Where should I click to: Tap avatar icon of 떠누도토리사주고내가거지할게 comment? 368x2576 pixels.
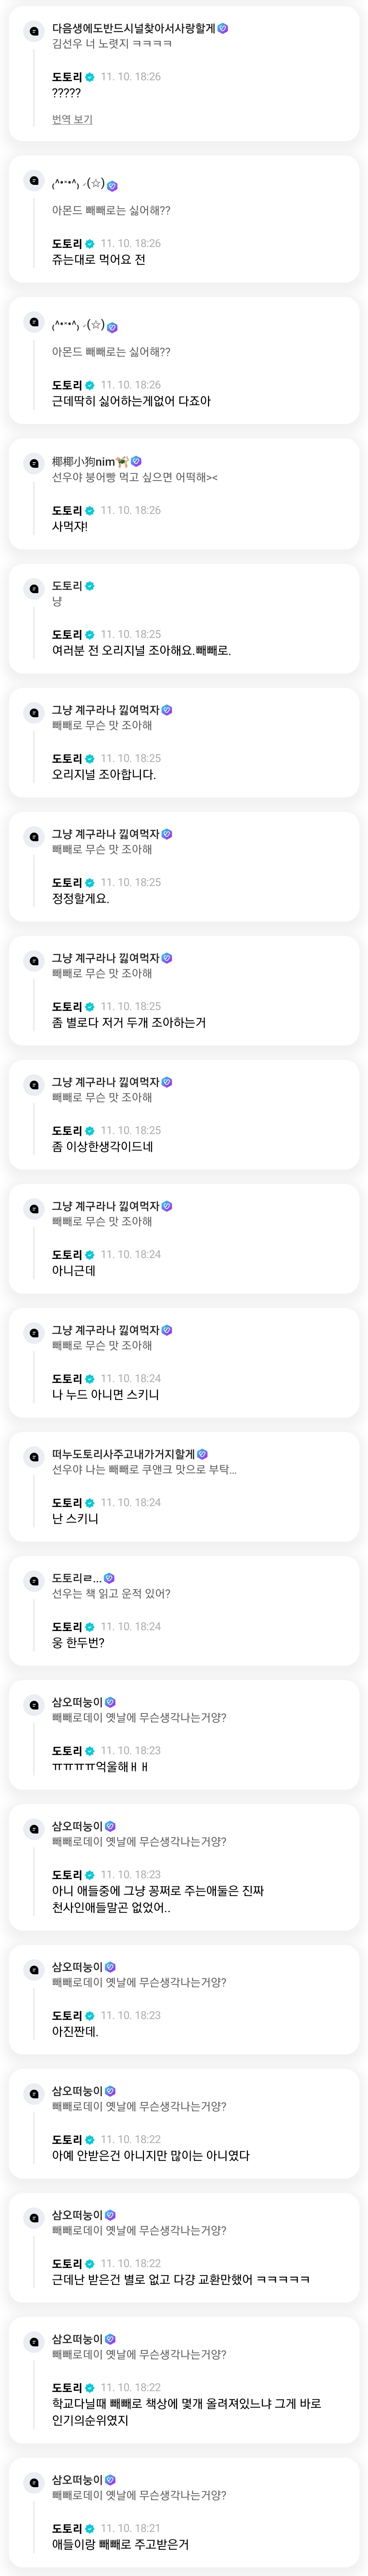click(34, 1457)
